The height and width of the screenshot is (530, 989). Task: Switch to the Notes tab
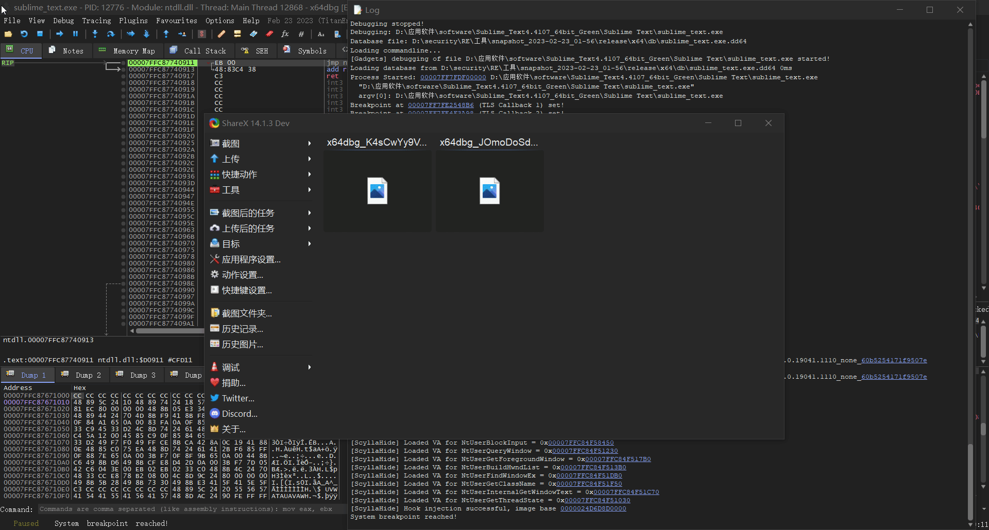(67, 50)
